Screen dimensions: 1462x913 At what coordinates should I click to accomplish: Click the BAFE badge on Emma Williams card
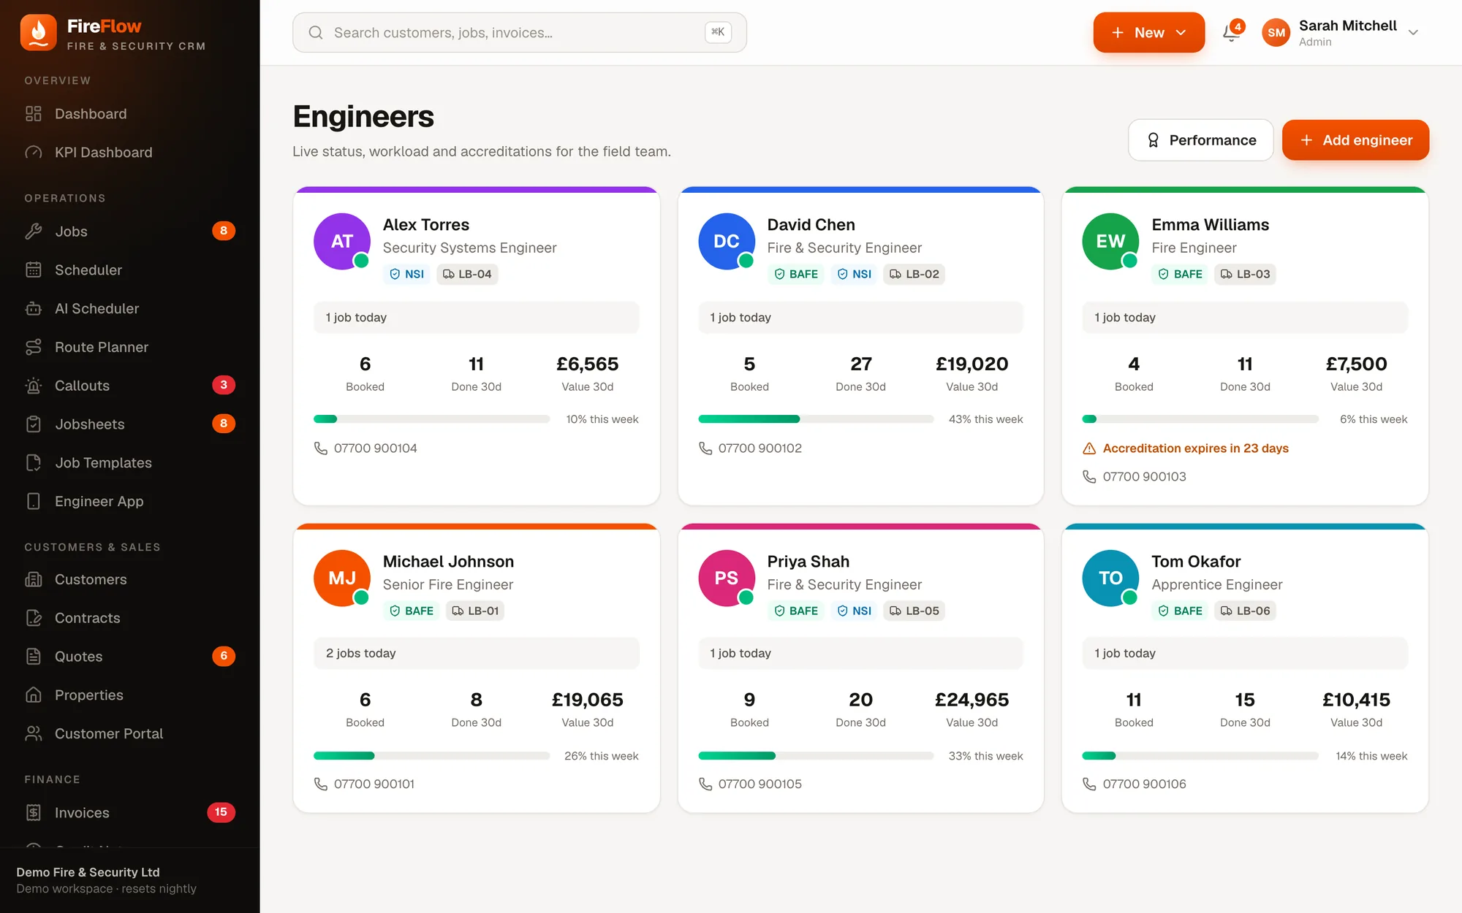(1181, 275)
